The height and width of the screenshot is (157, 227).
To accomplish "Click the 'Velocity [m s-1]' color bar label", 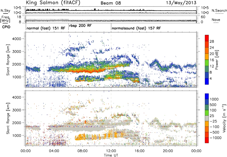I will pyautogui.click(x=224, y=118).
